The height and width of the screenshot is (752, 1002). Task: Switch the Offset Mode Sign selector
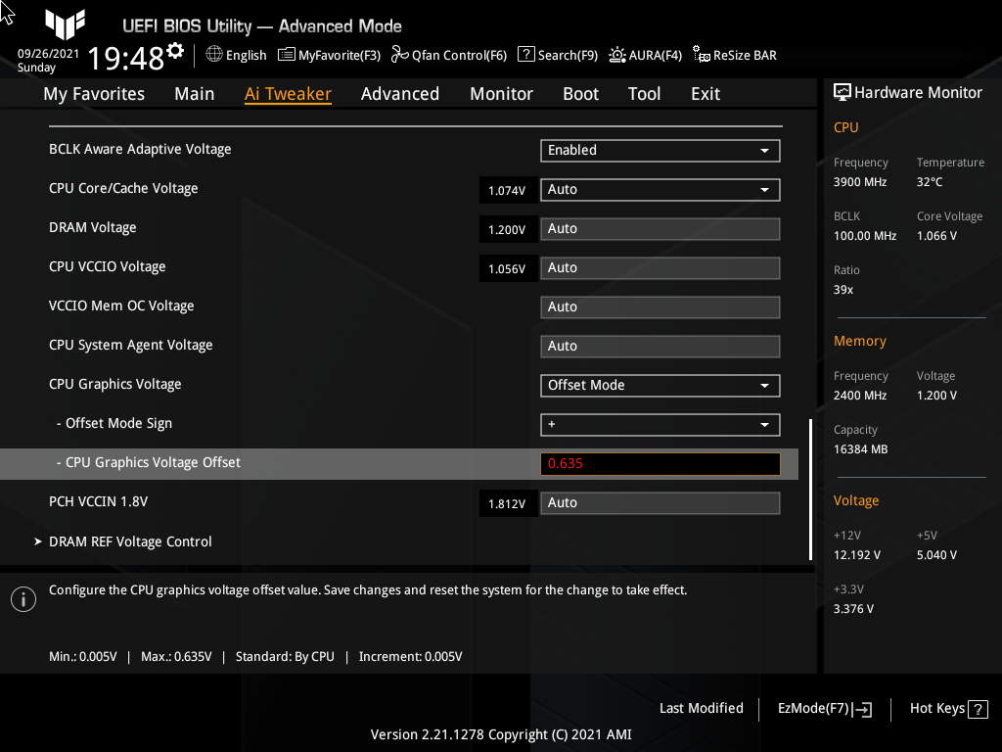click(x=660, y=425)
